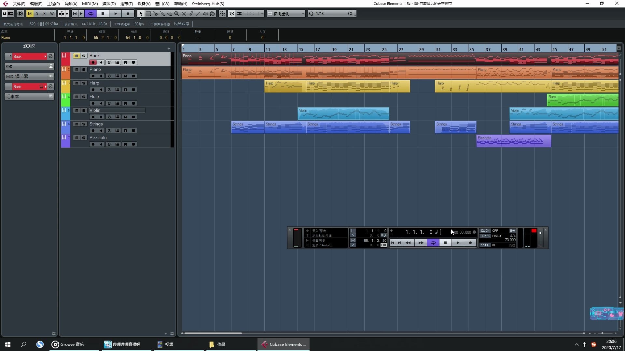Open the inspector Back track name dropdown
This screenshot has width=625, height=351.
point(45,57)
